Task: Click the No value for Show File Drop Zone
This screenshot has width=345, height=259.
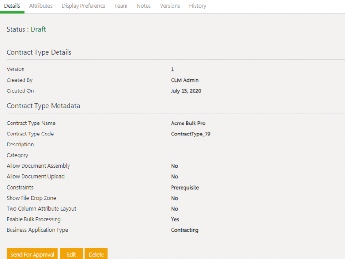Action: coord(174,198)
